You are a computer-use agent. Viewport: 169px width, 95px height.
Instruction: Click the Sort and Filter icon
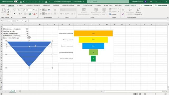[130, 12]
